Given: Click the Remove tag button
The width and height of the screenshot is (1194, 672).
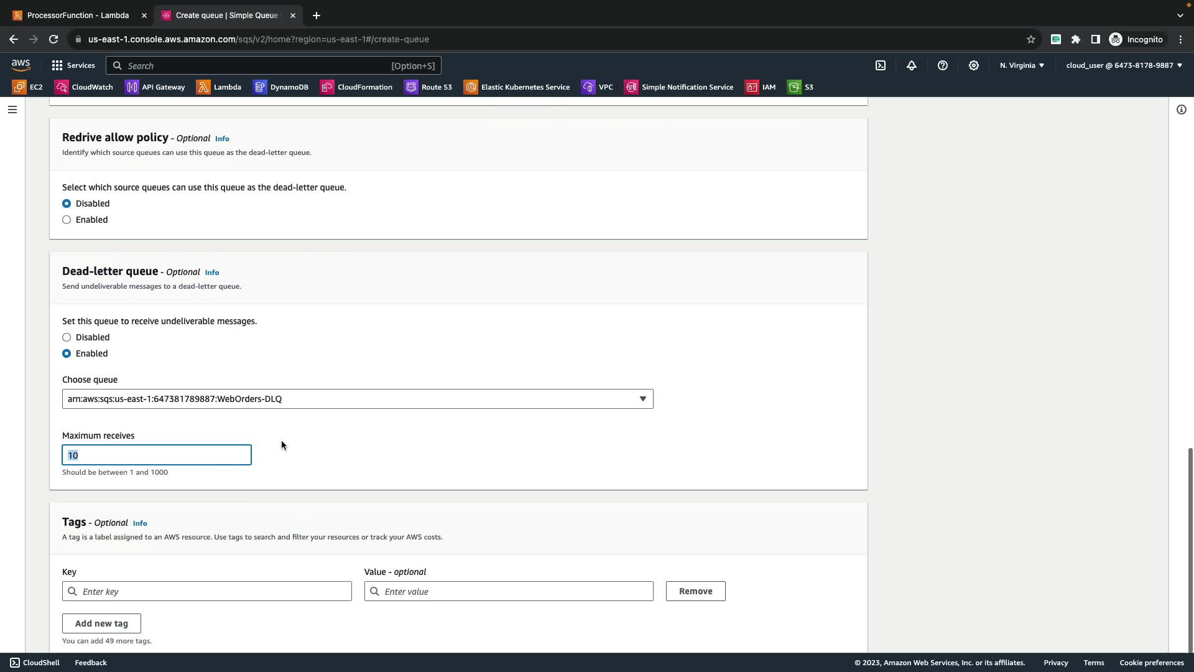Looking at the screenshot, I should [695, 591].
